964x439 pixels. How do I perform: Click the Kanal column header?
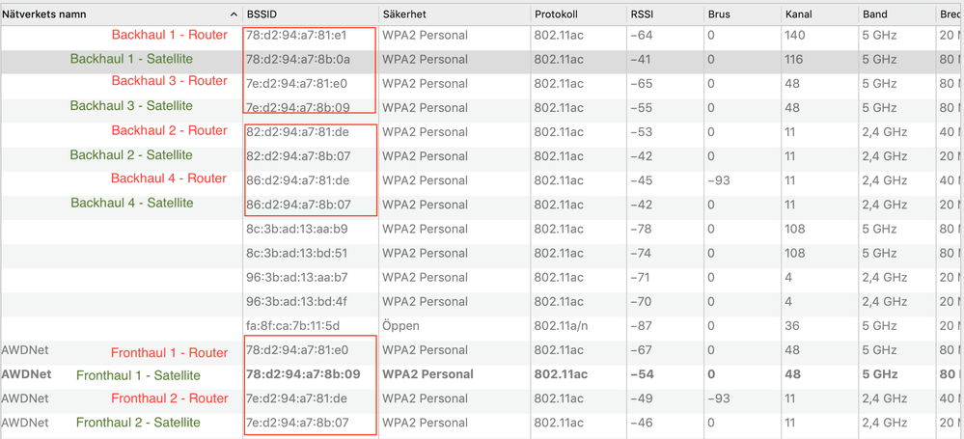pyautogui.click(x=800, y=14)
